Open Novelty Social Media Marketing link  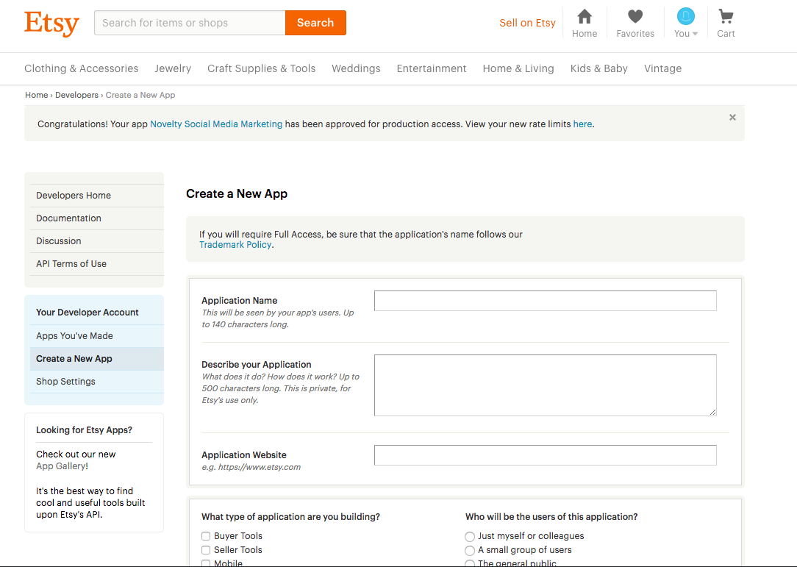click(216, 124)
